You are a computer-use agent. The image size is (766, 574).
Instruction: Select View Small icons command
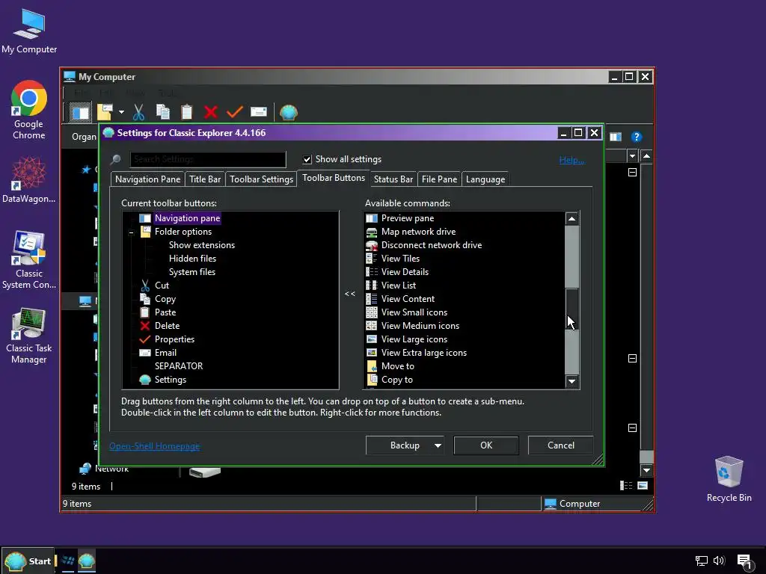click(x=414, y=312)
